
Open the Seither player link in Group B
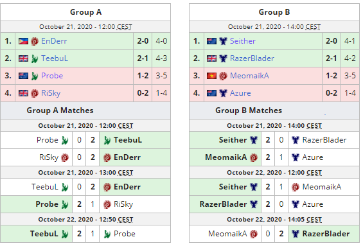click(243, 41)
